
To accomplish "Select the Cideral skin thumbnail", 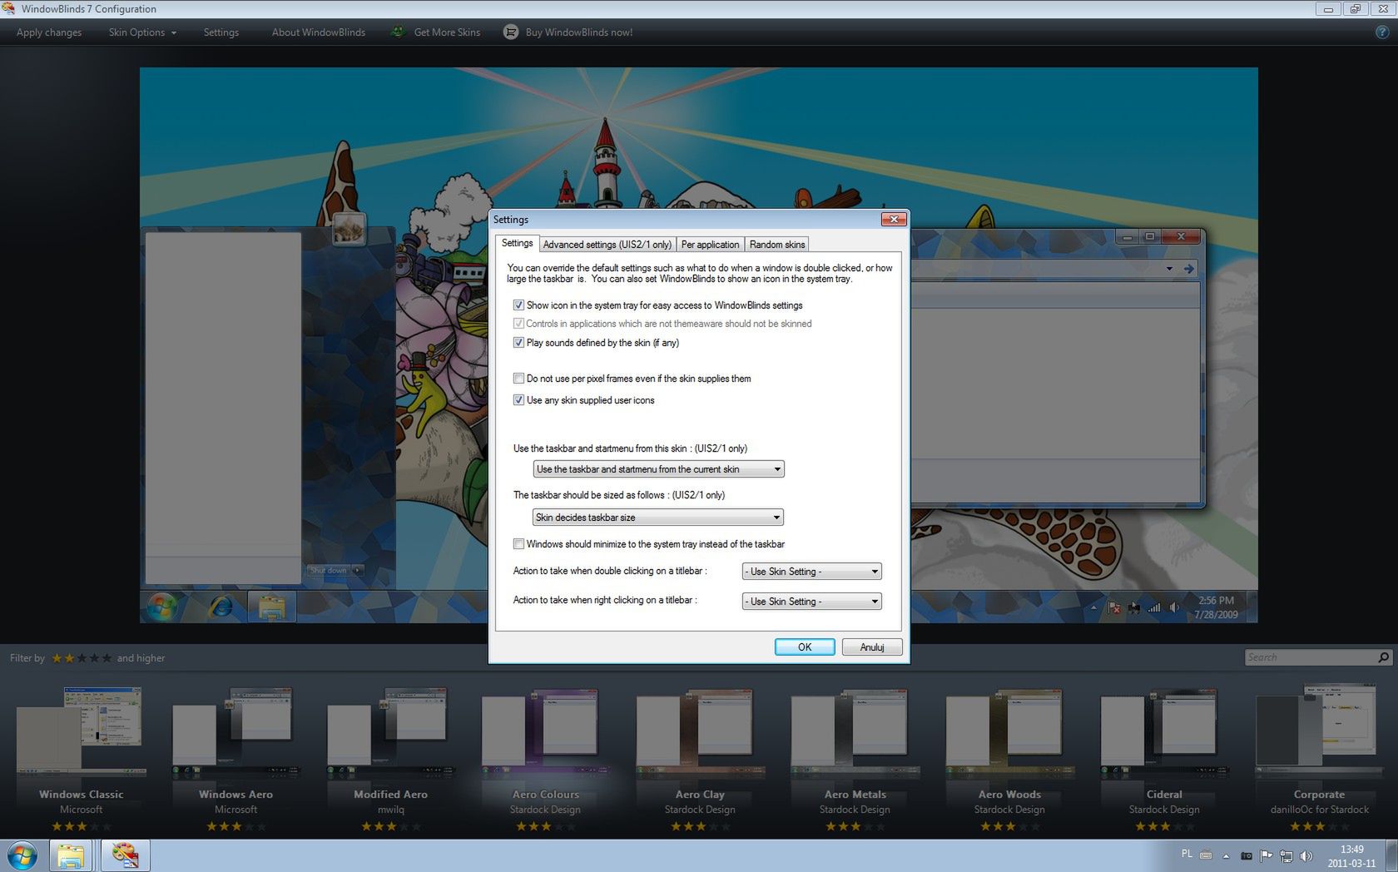I will 1164,732.
